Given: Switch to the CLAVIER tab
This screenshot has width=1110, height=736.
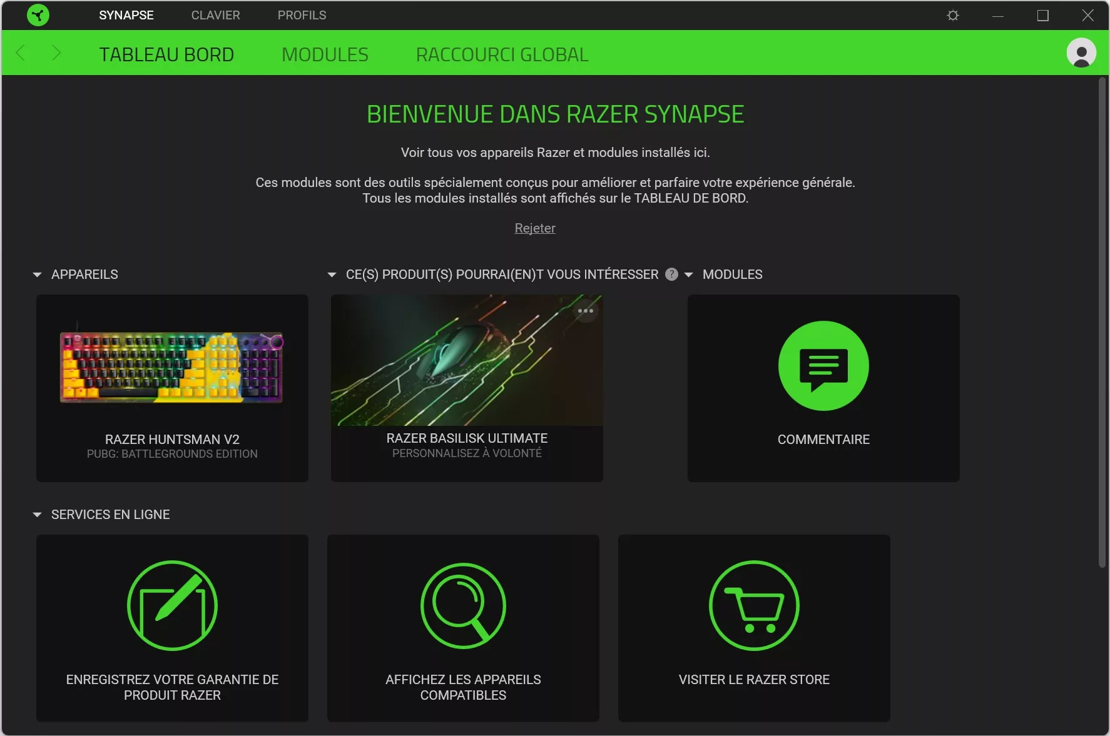Looking at the screenshot, I should [215, 15].
